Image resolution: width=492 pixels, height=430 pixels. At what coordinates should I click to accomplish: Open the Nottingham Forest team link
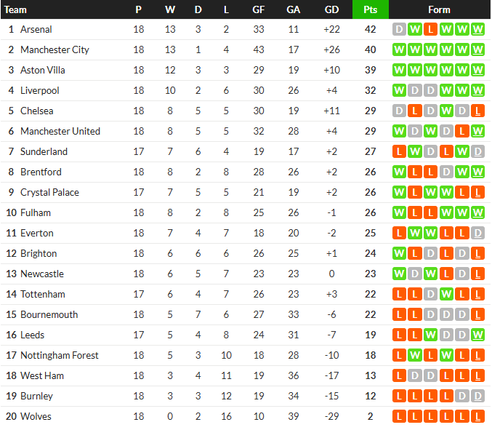60,355
